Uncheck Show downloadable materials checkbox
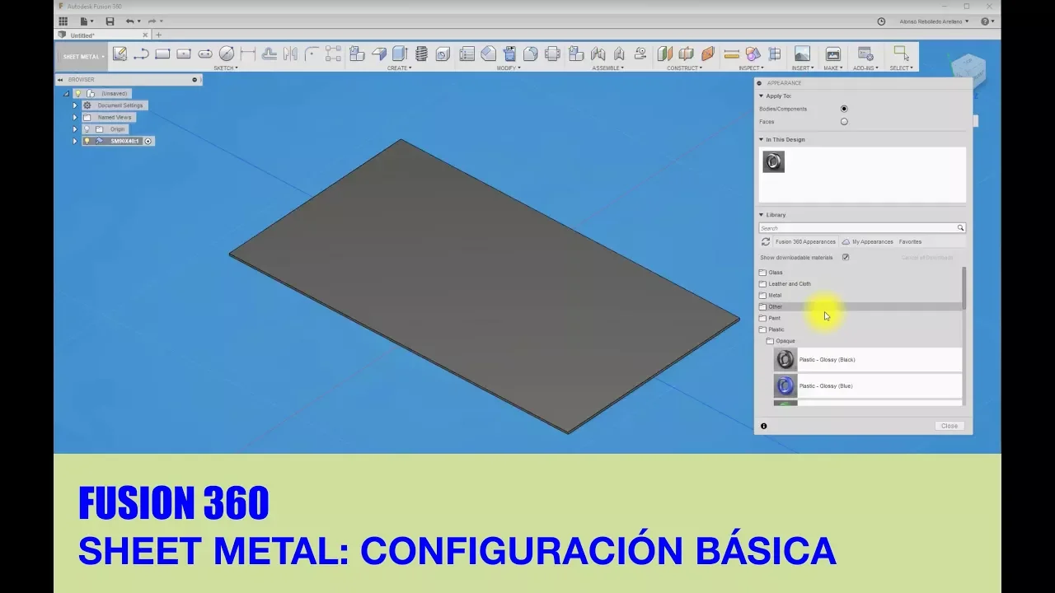 [x=846, y=257]
